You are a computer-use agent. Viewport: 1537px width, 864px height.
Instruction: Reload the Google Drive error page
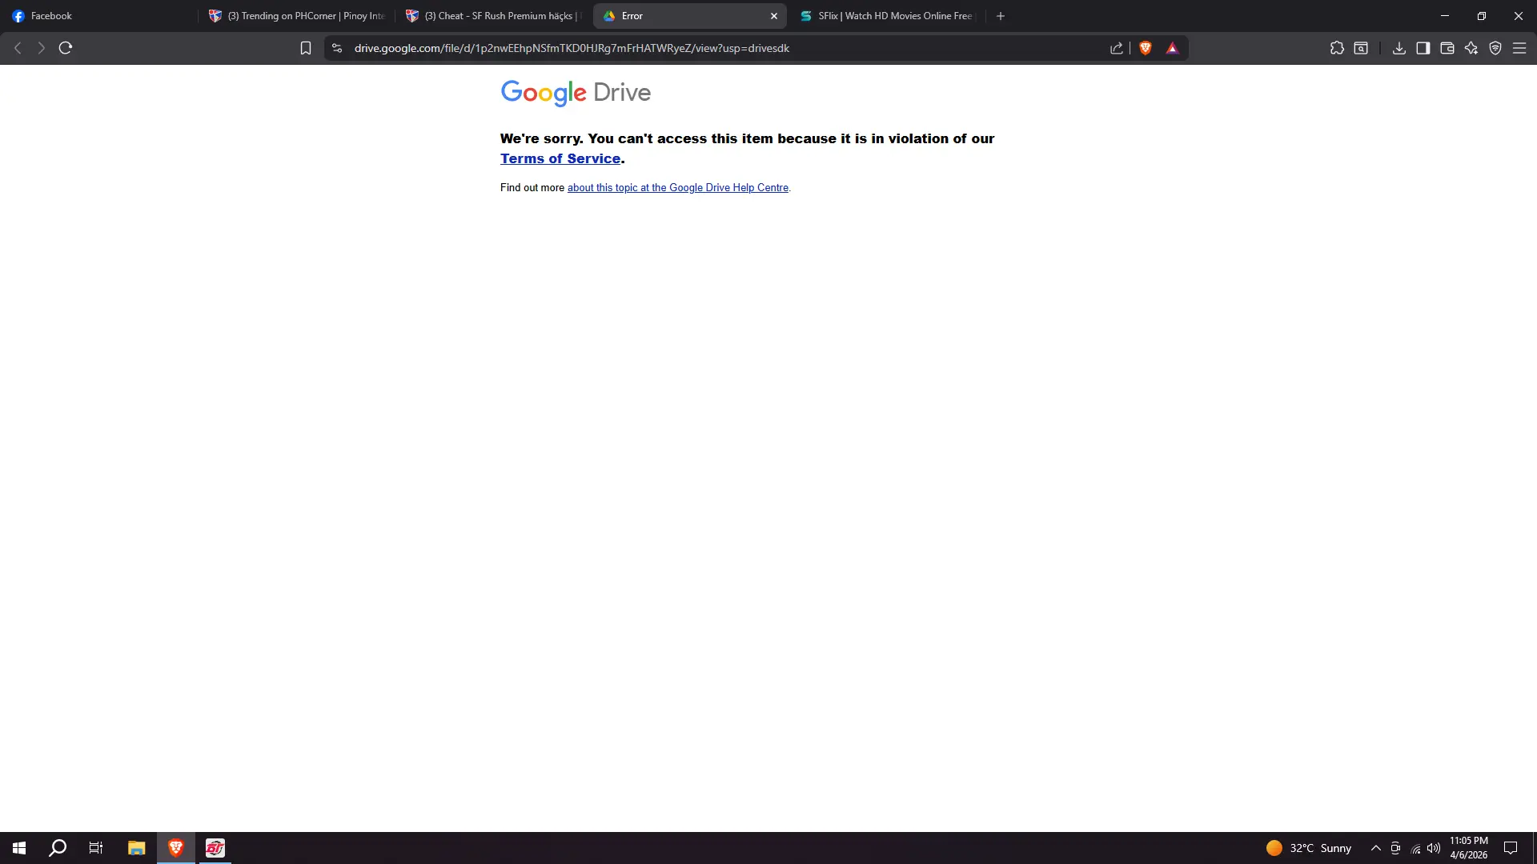[66, 48]
